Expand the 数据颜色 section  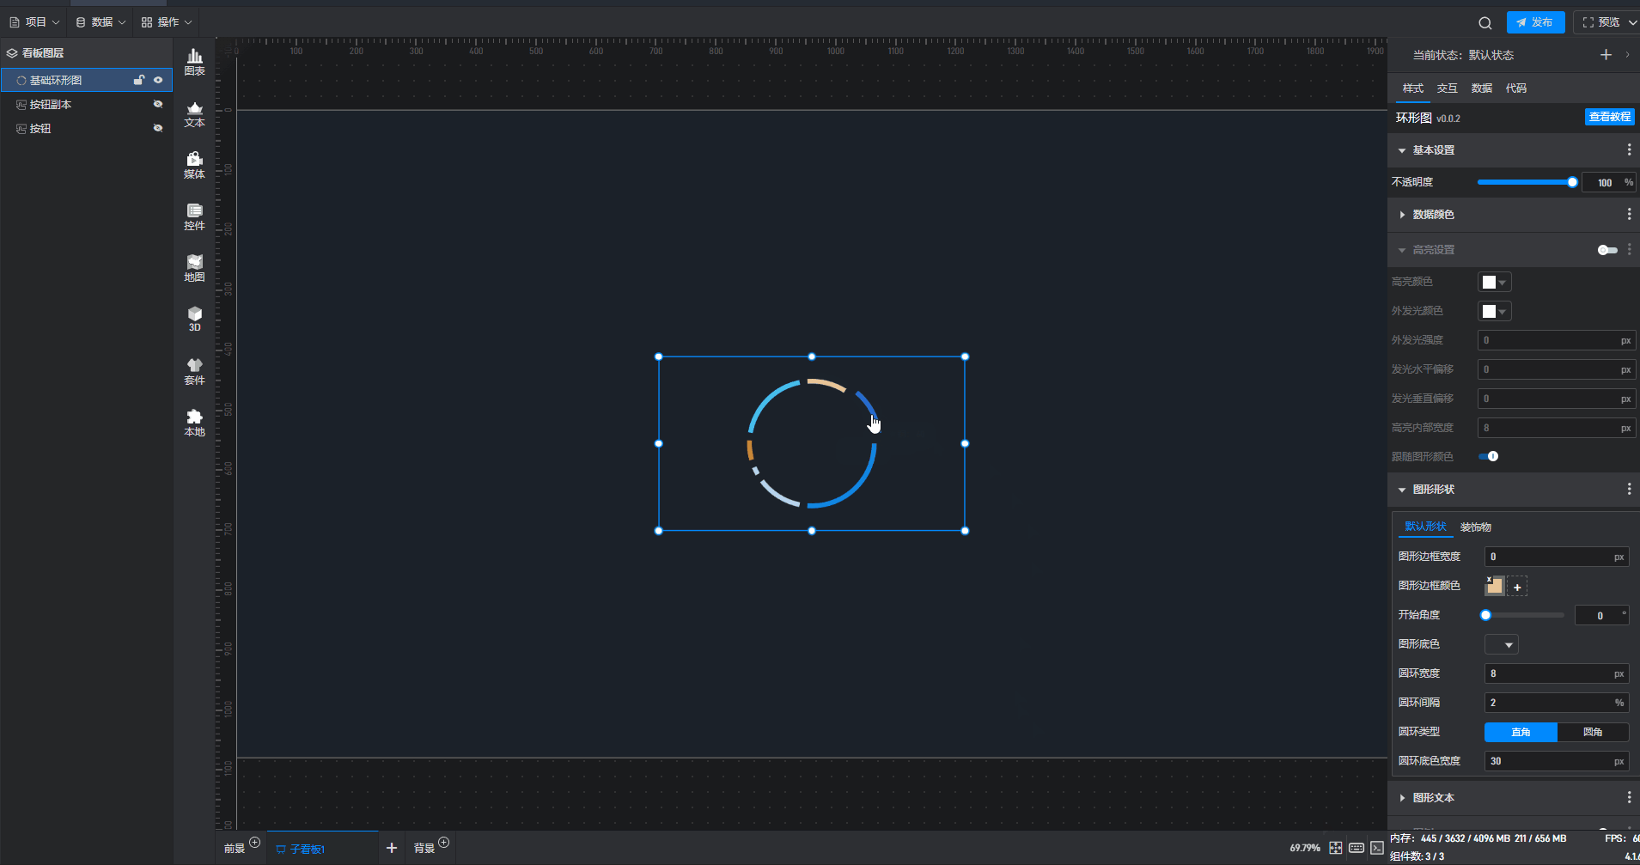1433,215
